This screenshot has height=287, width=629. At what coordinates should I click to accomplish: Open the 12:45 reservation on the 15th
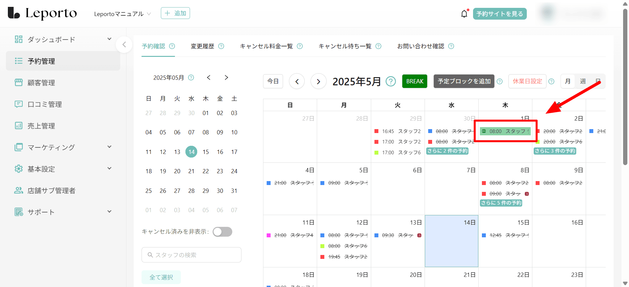pos(505,235)
